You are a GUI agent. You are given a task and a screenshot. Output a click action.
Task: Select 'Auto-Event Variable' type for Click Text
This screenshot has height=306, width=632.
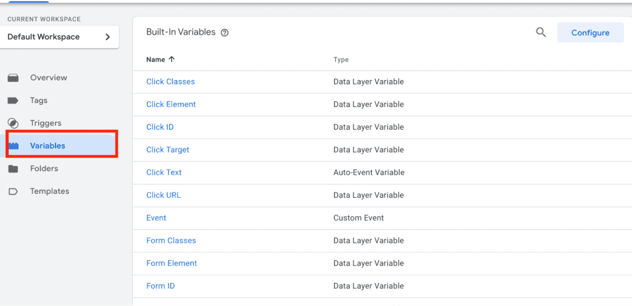coord(369,172)
